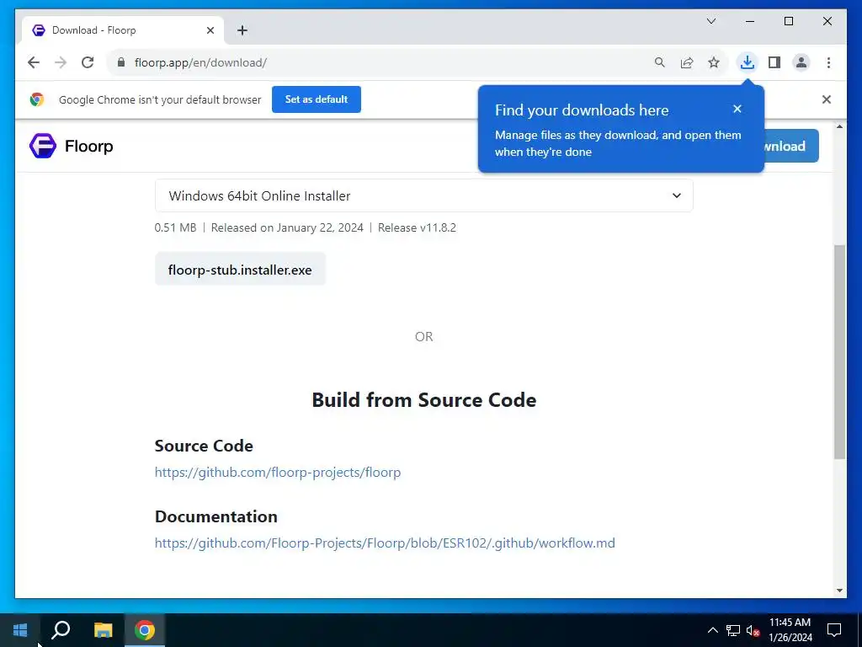Open Chrome downloads tray icon
Screen dimensions: 862x647
tap(748, 62)
